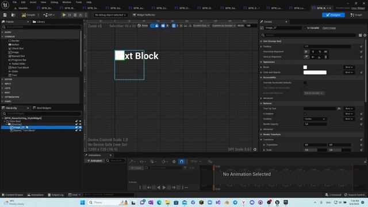Toggle the Is Enabled checkbox

point(305,114)
